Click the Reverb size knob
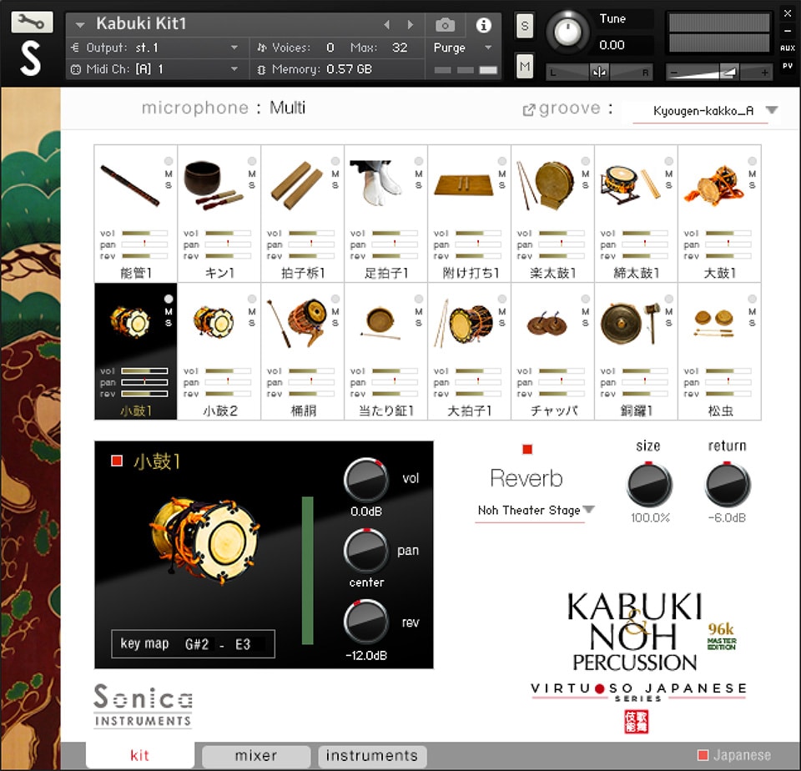 tap(649, 484)
